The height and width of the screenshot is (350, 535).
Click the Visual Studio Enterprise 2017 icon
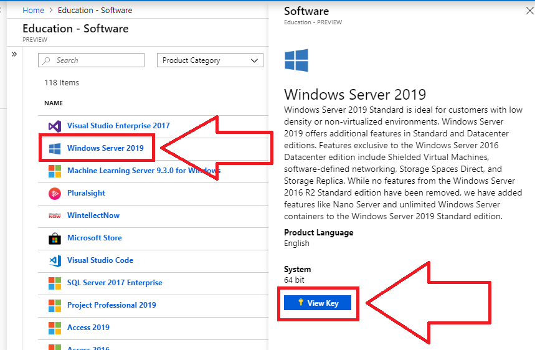[x=55, y=126]
